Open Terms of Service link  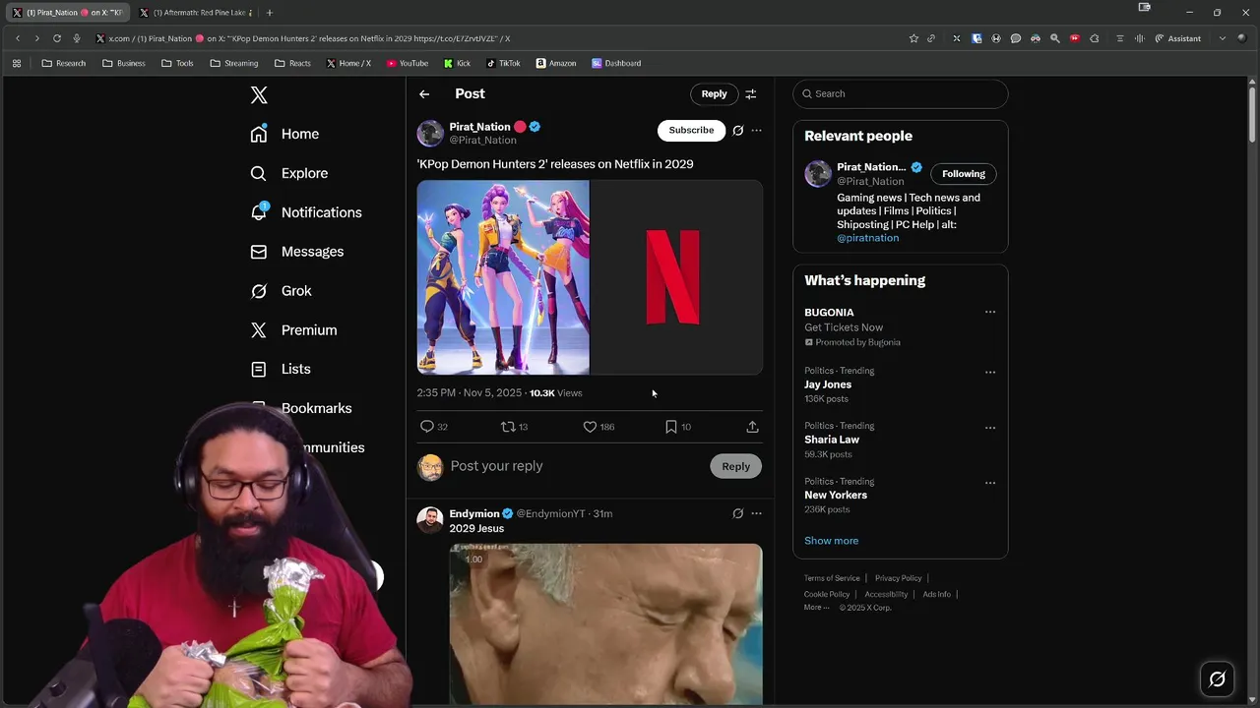832,578
